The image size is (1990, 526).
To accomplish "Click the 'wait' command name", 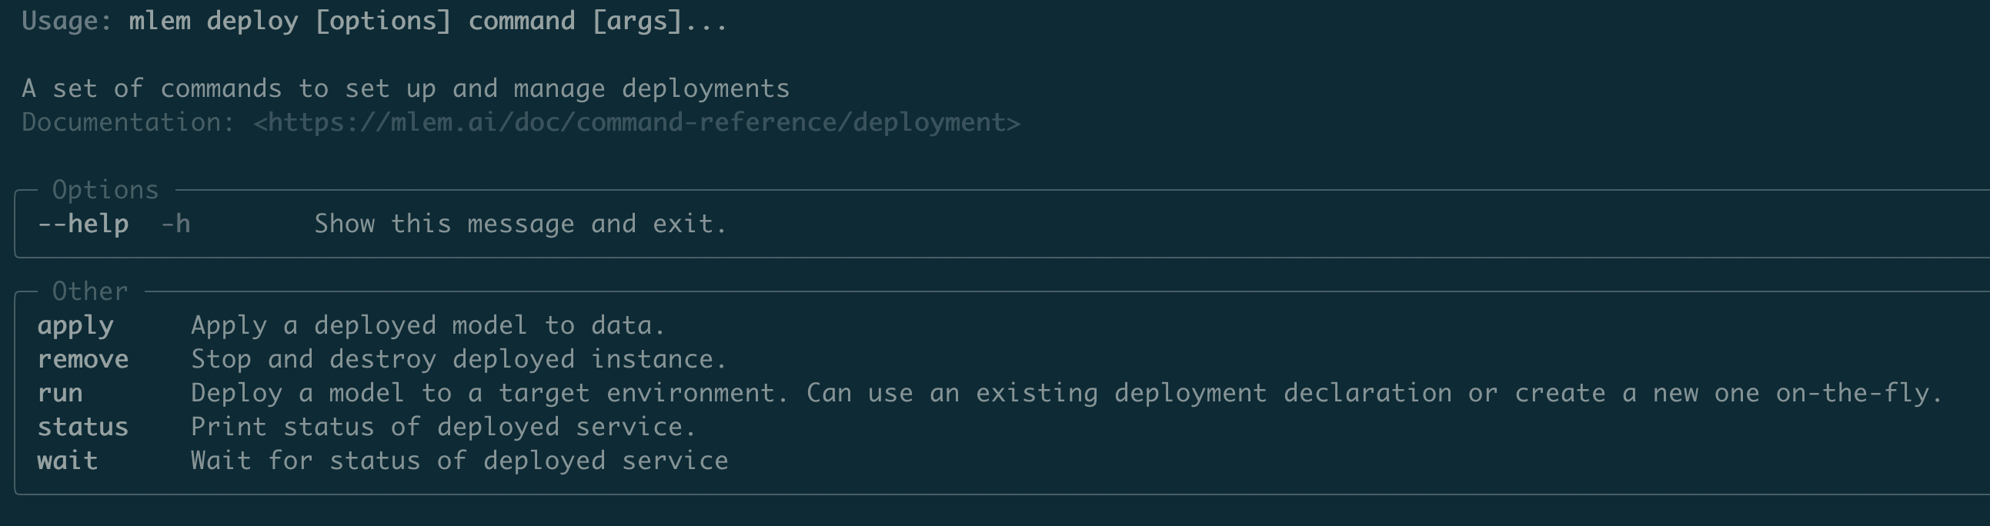I will 67,461.
